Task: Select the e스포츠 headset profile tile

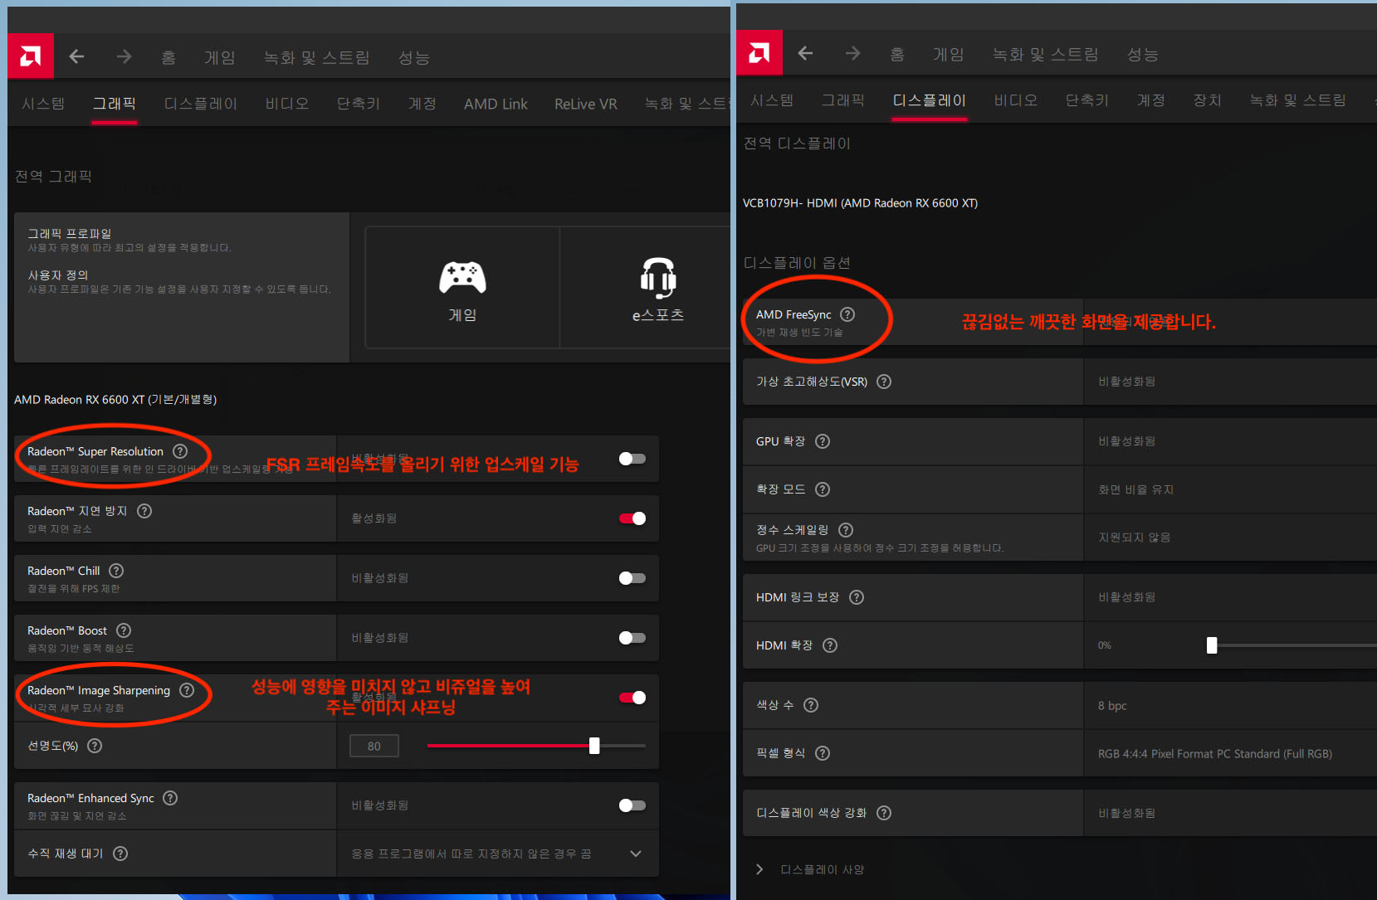Action: (657, 288)
